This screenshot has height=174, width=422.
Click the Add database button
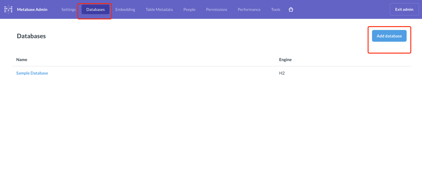point(389,36)
